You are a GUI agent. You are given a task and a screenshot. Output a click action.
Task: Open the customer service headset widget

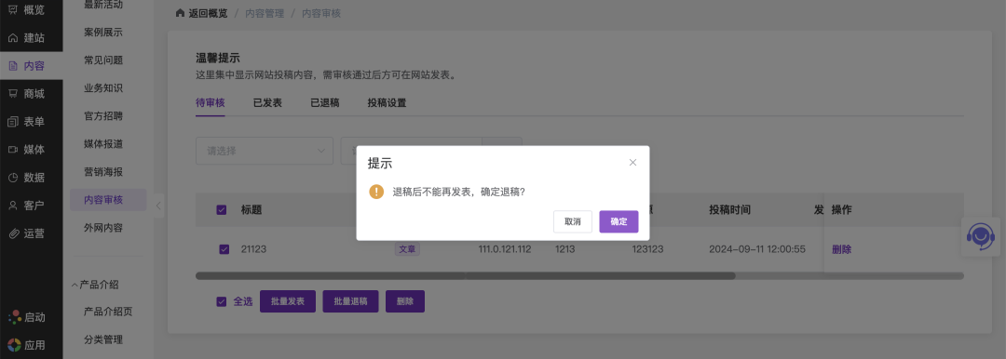coord(981,236)
